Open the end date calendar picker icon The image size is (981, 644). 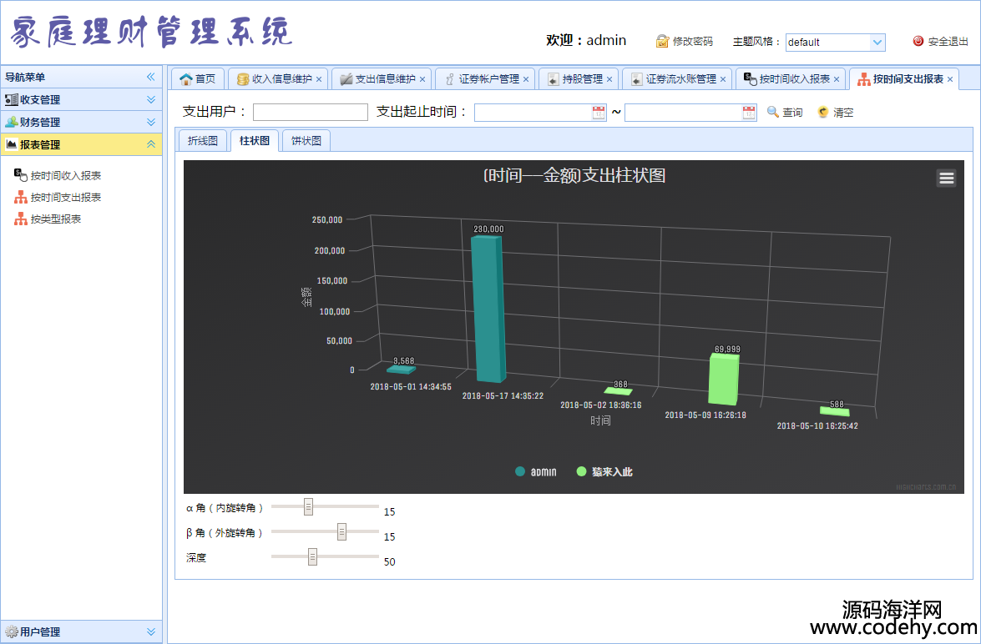click(x=749, y=113)
